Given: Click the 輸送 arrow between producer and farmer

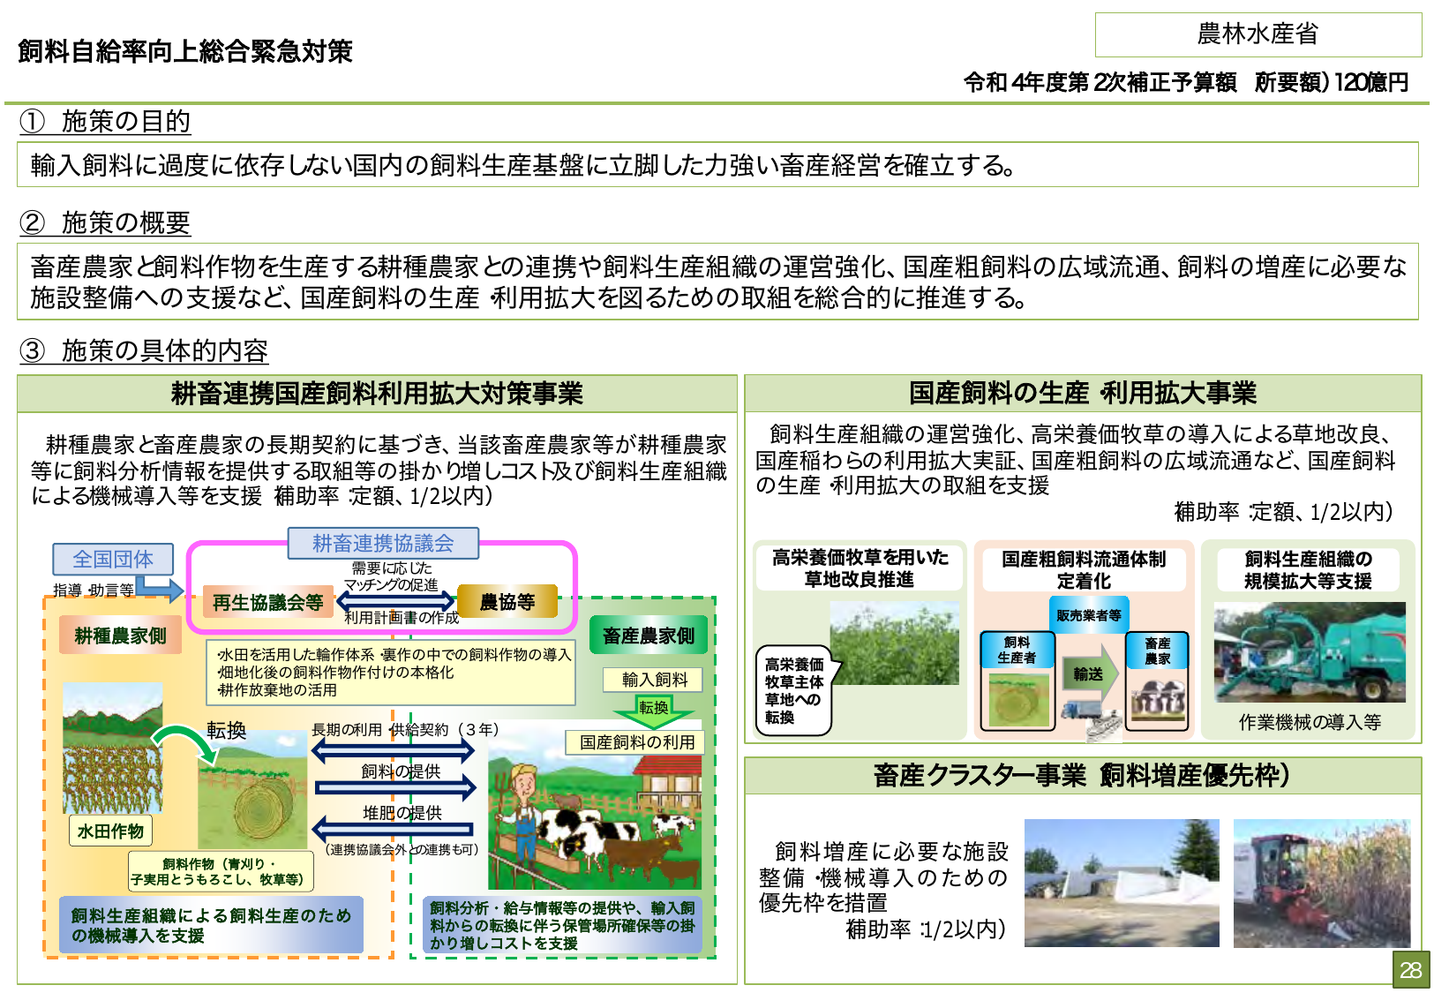Looking at the screenshot, I should pos(1091,674).
